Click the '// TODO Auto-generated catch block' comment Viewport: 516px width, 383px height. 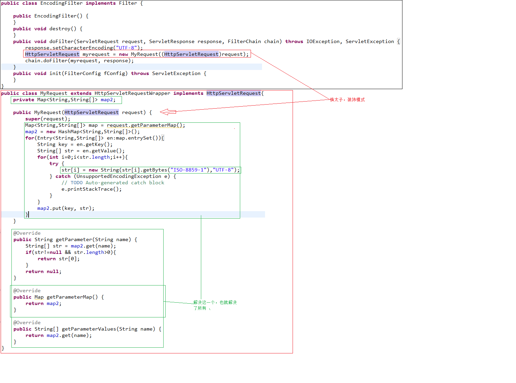pos(113,183)
